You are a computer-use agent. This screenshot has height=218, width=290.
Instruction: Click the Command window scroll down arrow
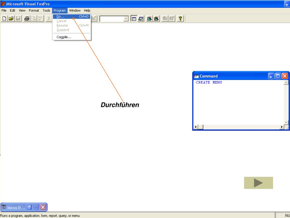coord(286,123)
